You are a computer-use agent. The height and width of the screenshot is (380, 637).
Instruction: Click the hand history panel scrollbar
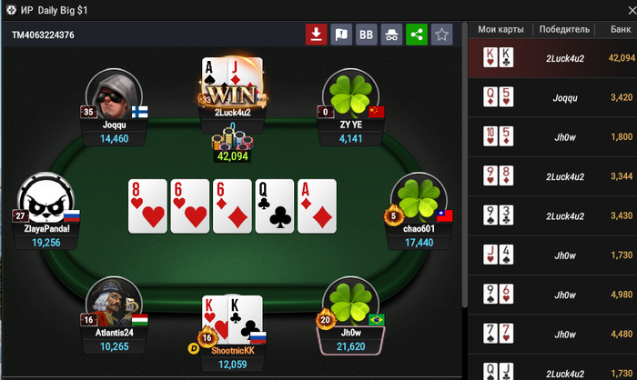465,165
